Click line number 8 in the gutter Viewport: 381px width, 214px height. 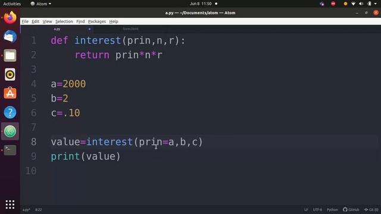[x=34, y=141]
